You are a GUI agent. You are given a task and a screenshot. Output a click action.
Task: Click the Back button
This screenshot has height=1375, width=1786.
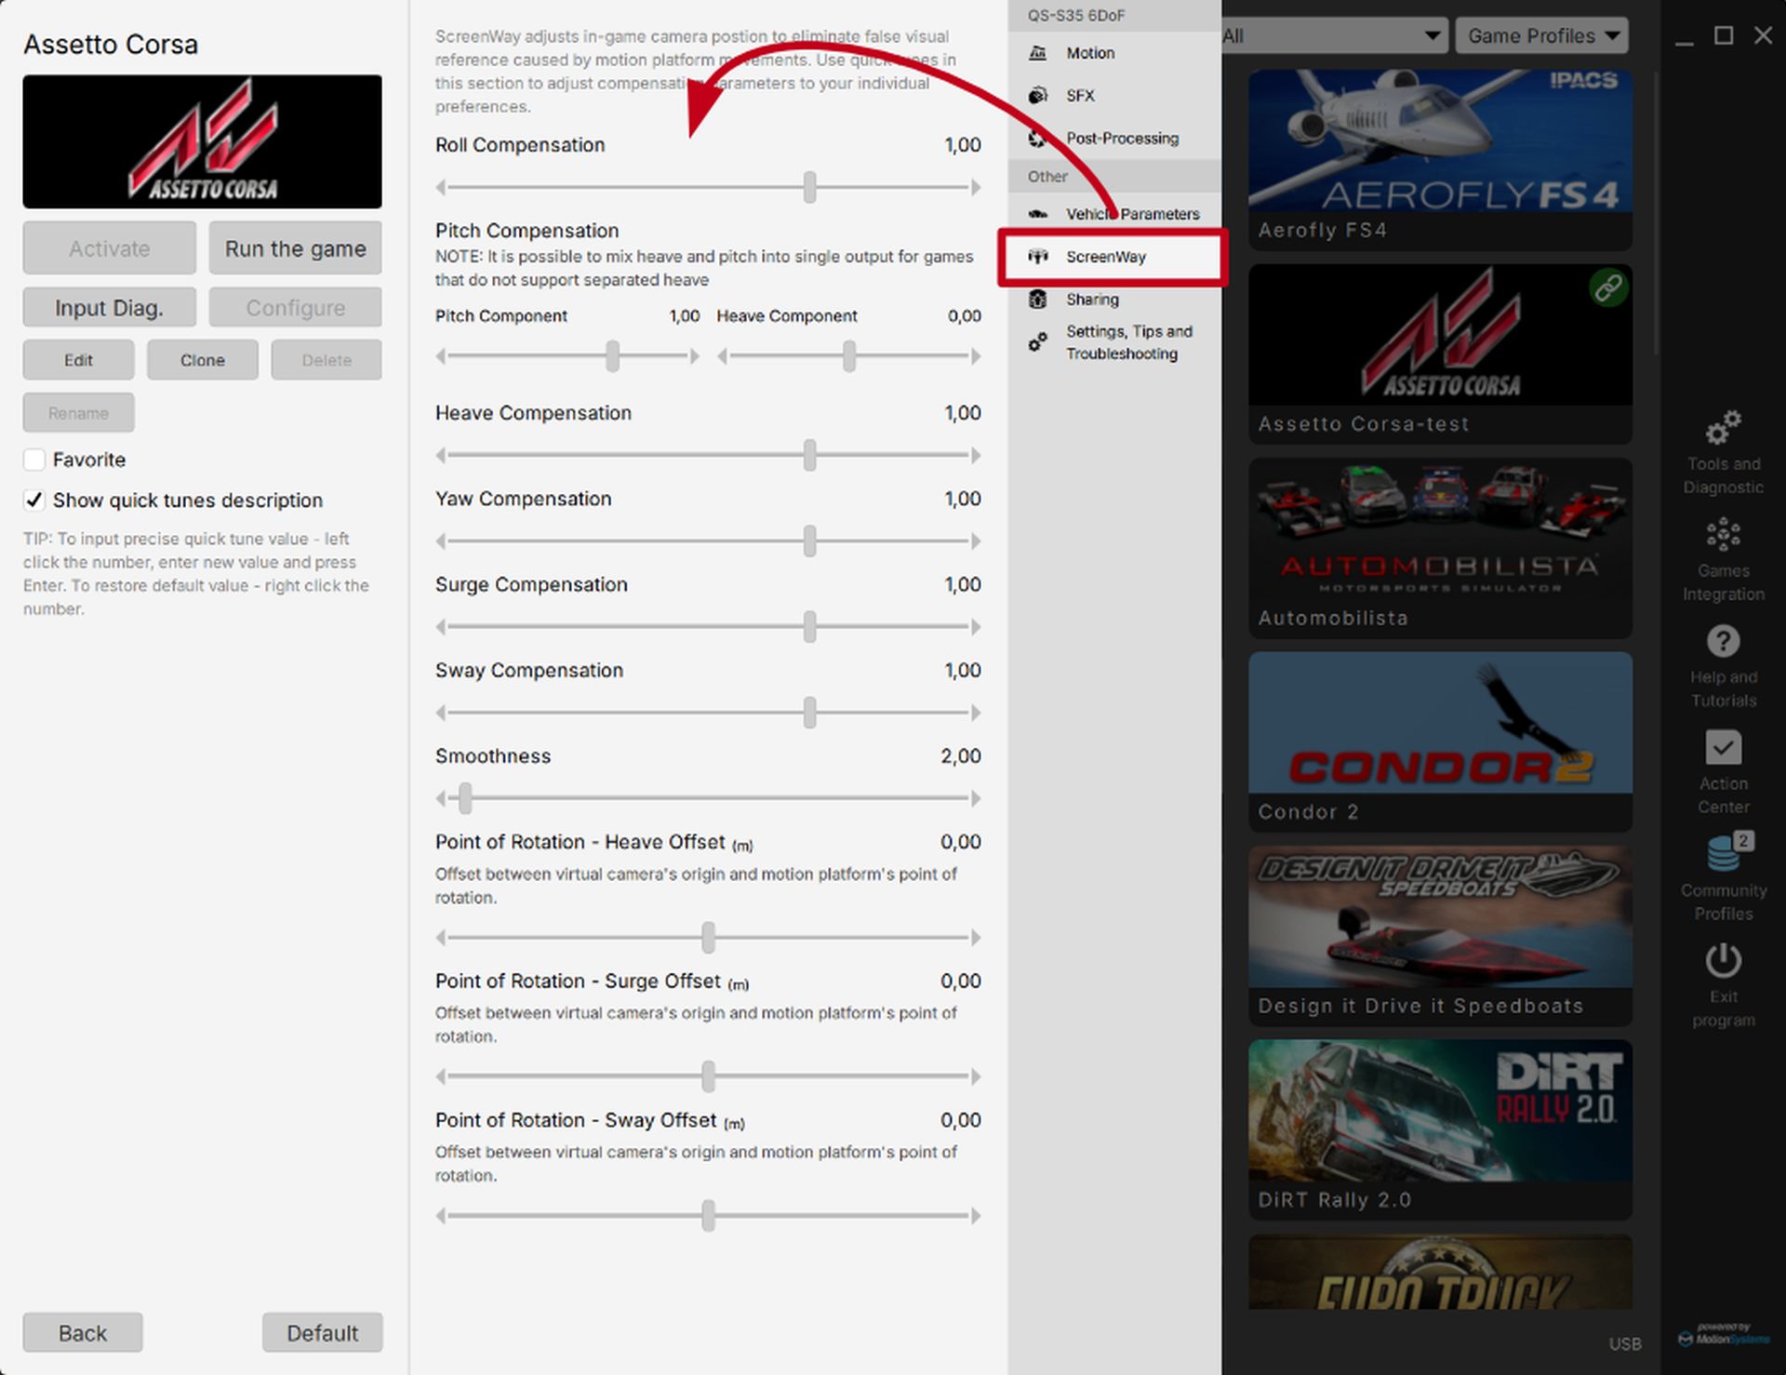point(83,1333)
